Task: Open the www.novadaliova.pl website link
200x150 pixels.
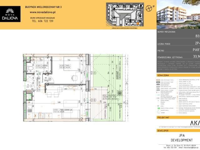Action: 42,12
